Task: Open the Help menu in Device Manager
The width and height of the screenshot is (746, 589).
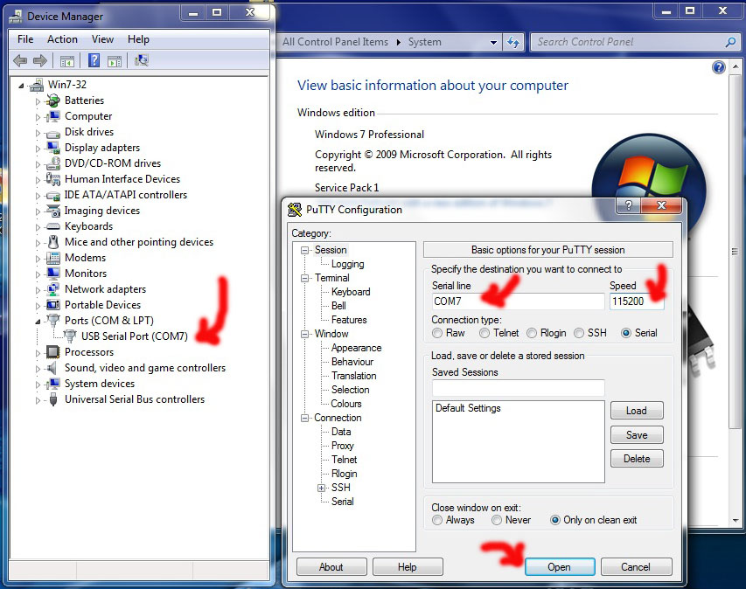Action: (138, 39)
